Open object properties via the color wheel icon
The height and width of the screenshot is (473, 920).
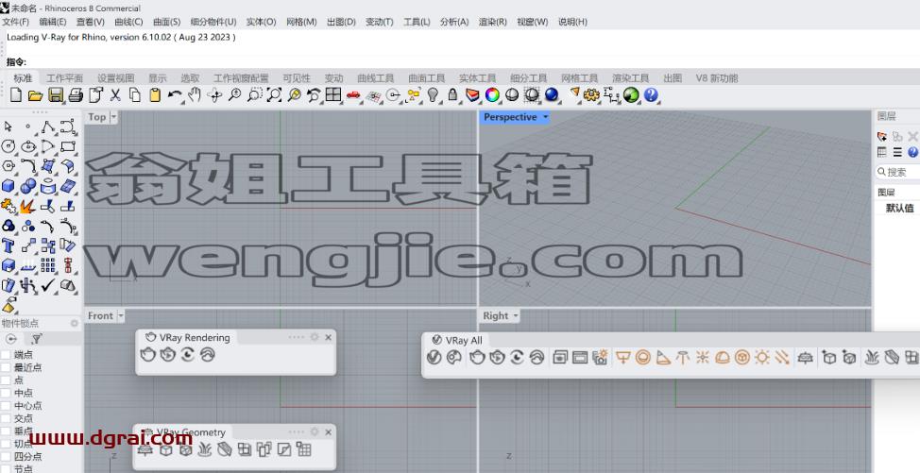pos(492,95)
